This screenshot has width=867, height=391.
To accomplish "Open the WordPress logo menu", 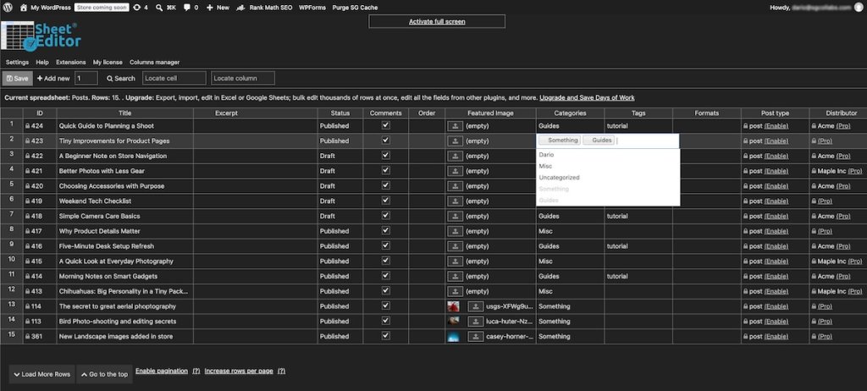I will click(x=8, y=8).
